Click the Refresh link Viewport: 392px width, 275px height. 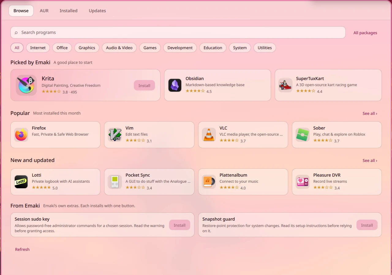pyautogui.click(x=22, y=249)
